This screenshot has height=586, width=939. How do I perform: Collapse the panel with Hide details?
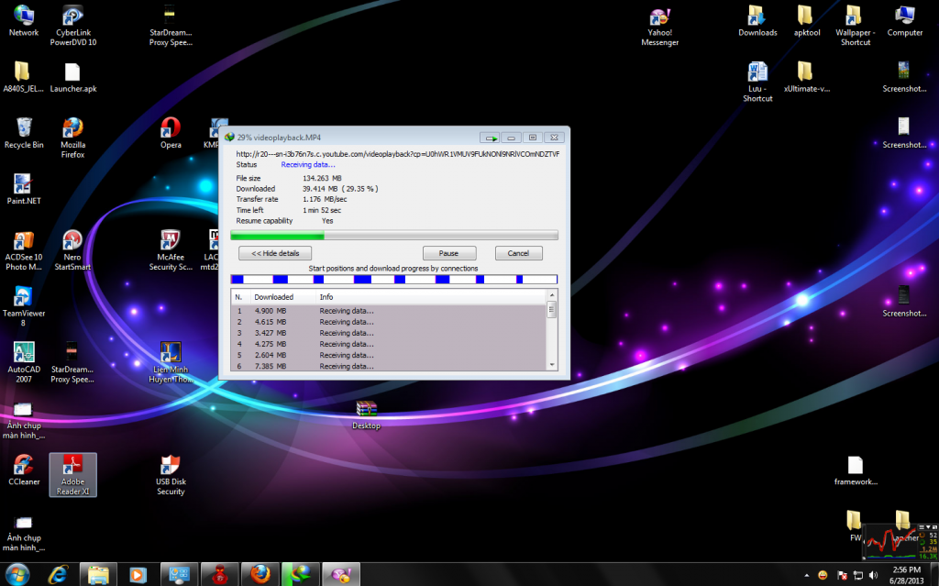[x=275, y=253]
